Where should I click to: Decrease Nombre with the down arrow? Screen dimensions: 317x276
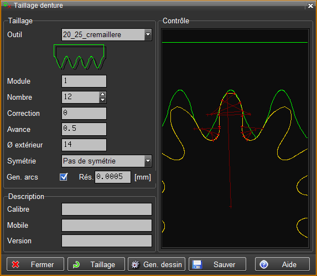point(103,100)
